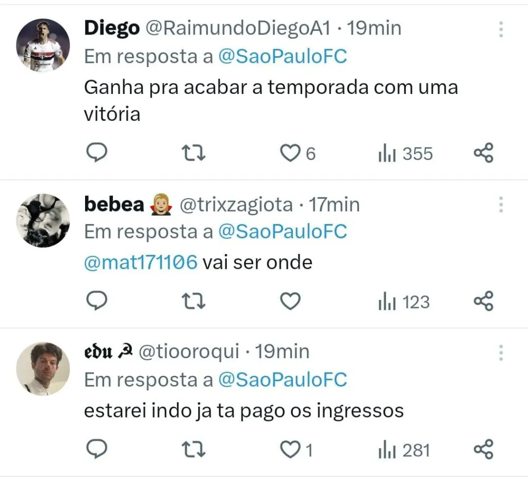Like bebea's tweet
The height and width of the screenshot is (480, 528).
pyautogui.click(x=290, y=301)
